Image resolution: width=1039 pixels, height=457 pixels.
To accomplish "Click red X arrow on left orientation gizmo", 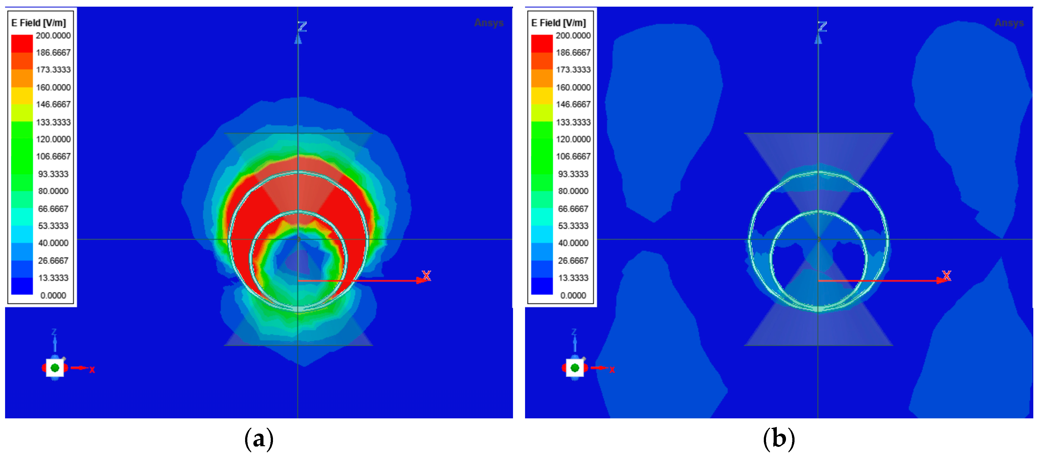I will pyautogui.click(x=79, y=367).
